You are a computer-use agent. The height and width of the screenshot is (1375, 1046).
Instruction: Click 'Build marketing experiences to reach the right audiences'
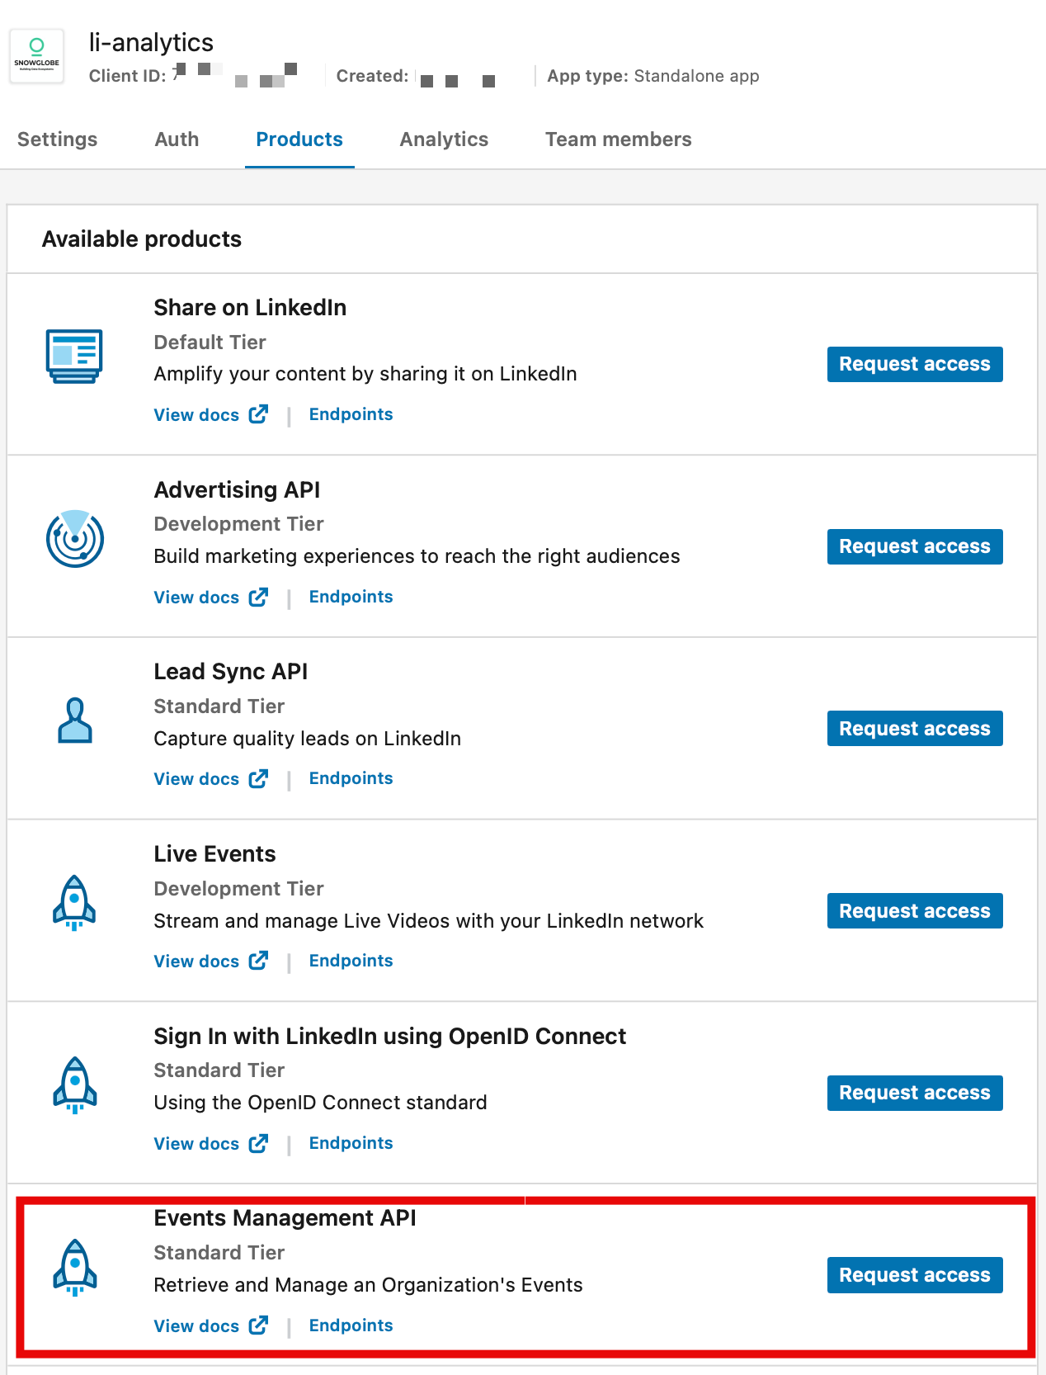417,556
